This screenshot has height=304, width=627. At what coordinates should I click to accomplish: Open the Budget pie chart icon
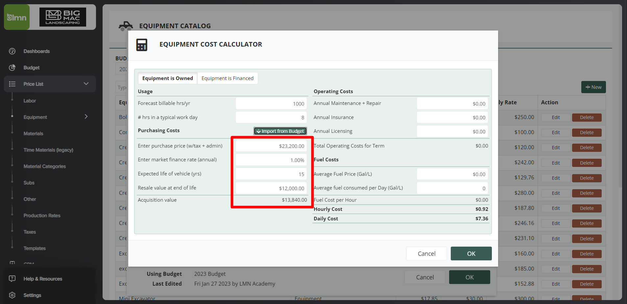[x=12, y=68]
